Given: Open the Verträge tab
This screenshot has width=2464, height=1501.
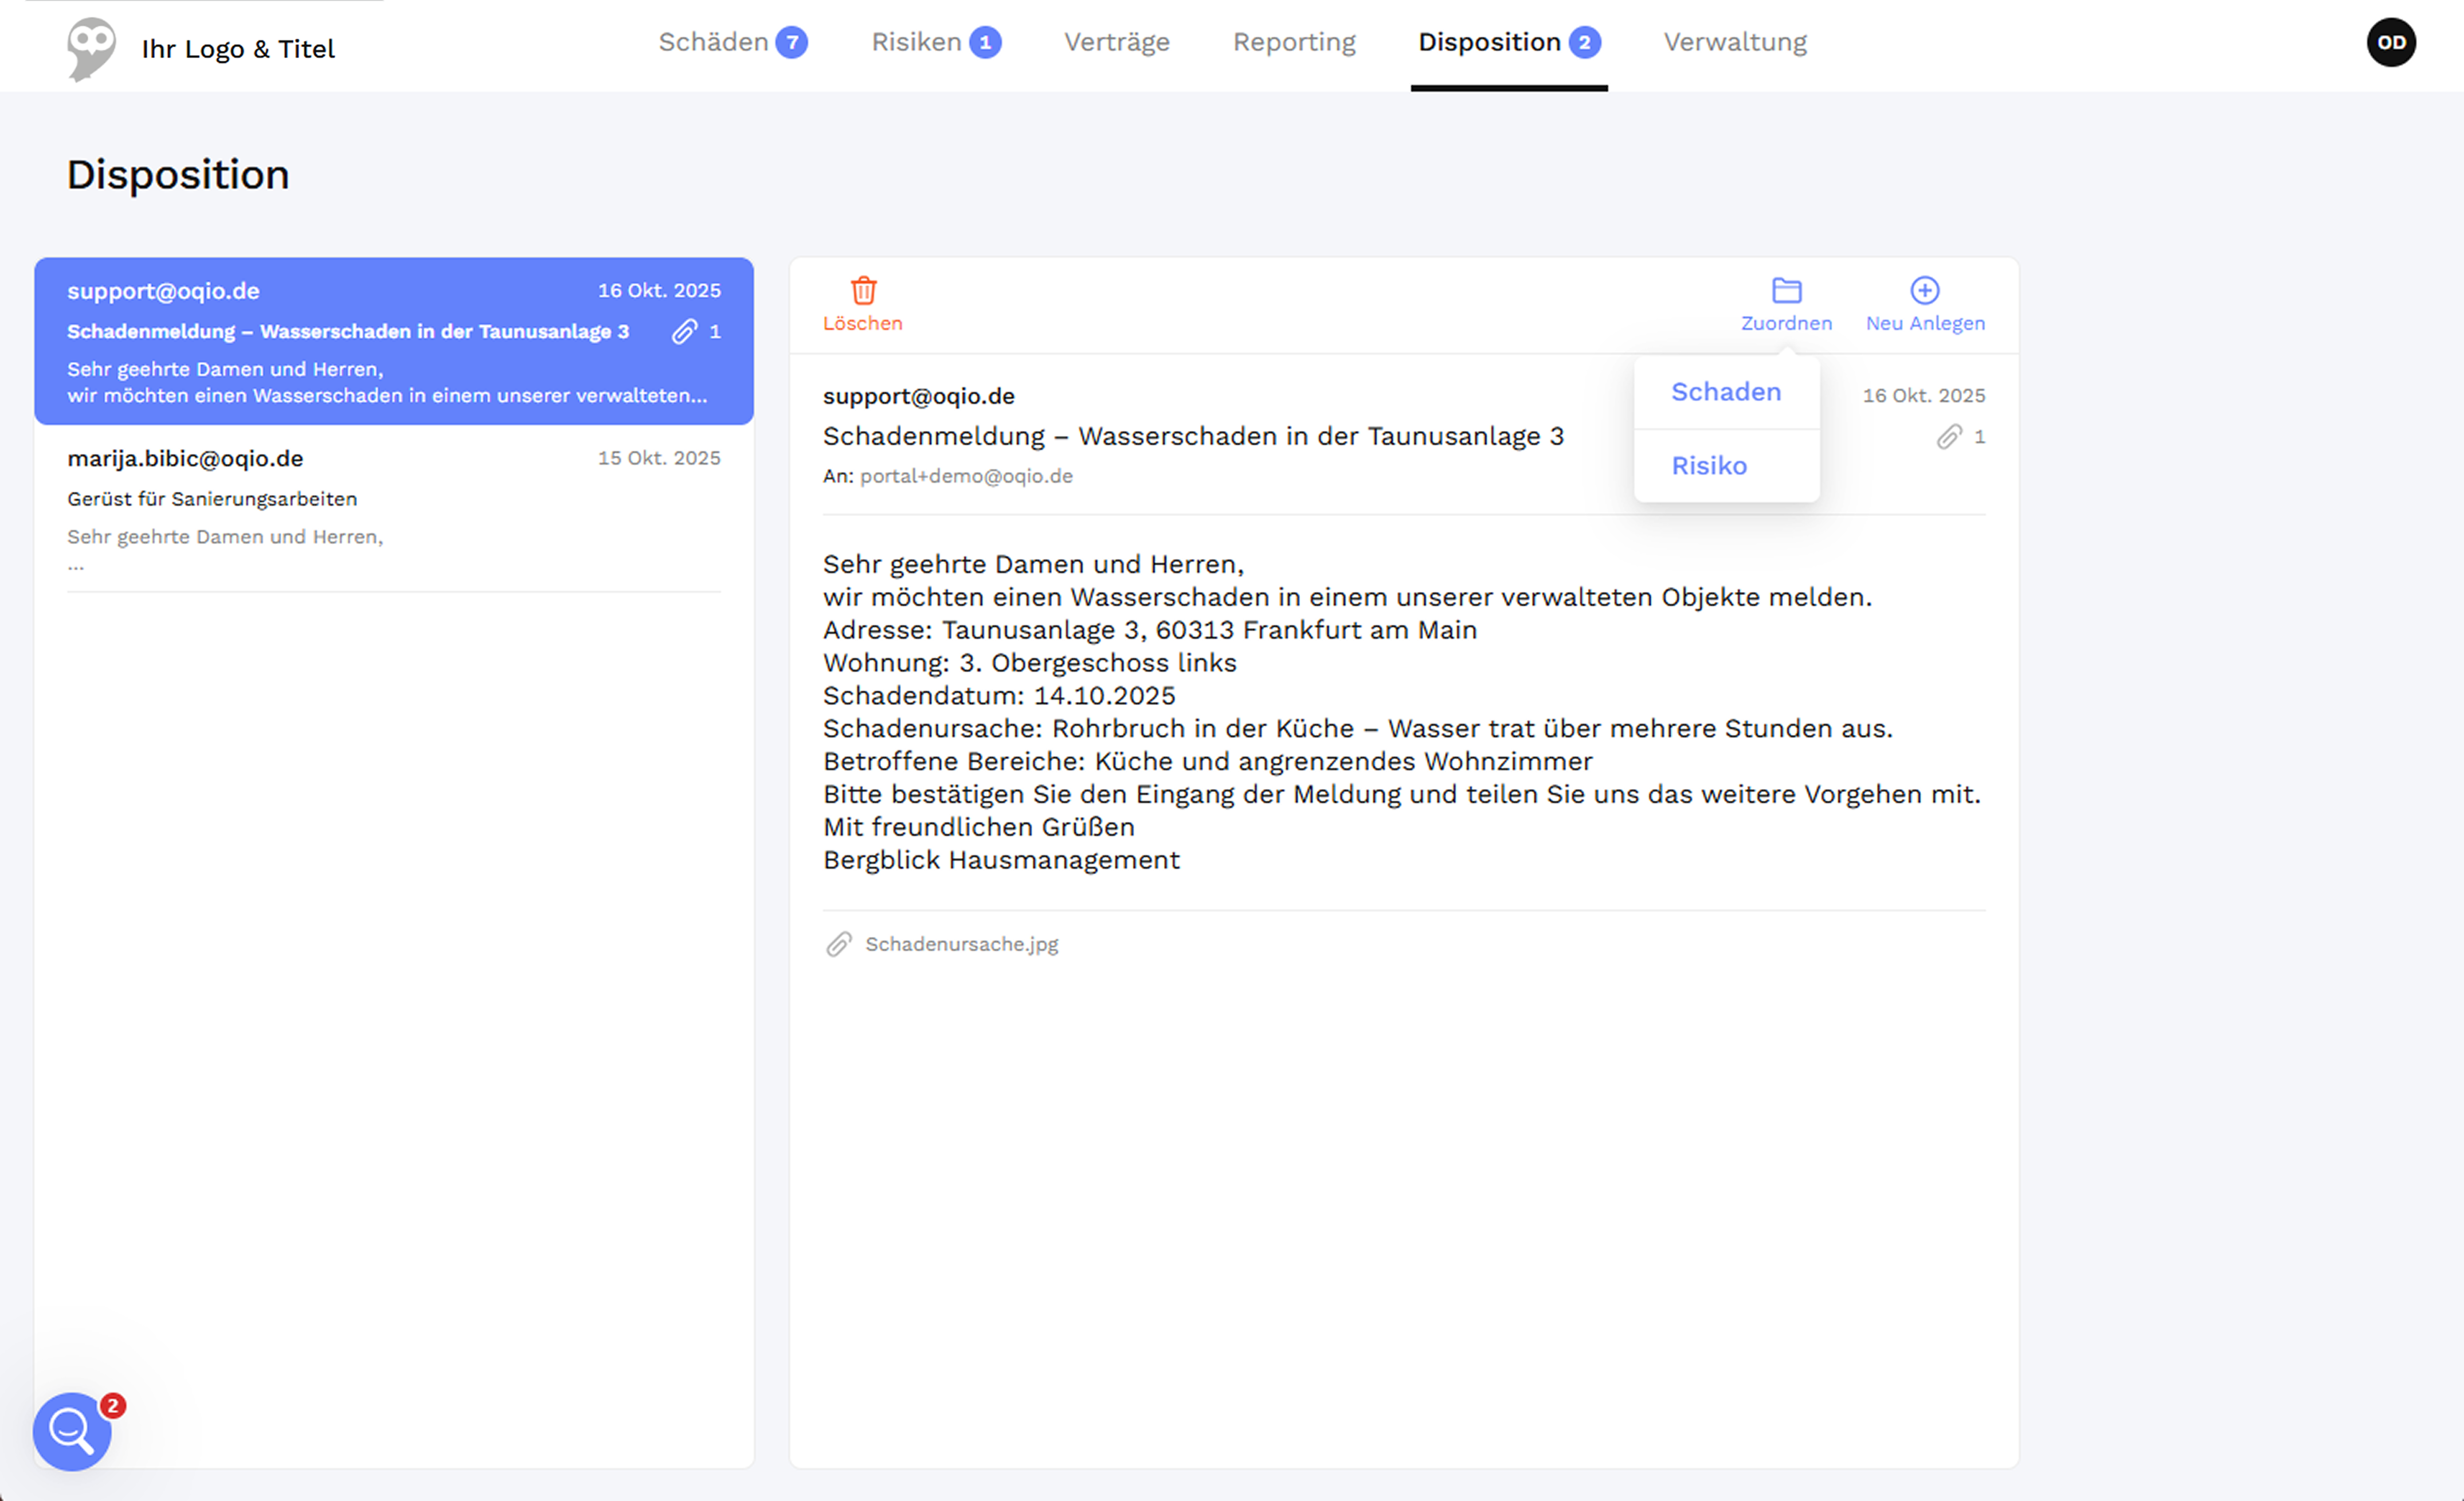Looking at the screenshot, I should point(1116,42).
